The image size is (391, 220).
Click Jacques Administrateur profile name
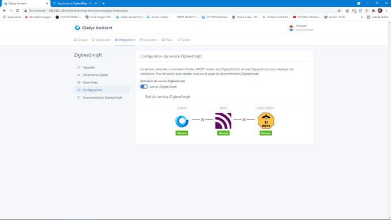[x=305, y=28]
